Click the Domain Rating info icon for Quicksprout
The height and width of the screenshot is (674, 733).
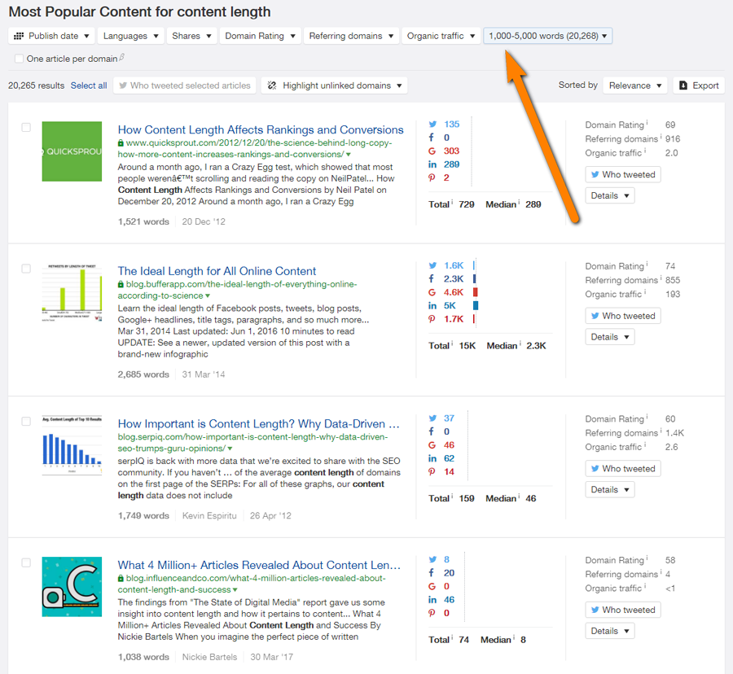[x=647, y=122]
